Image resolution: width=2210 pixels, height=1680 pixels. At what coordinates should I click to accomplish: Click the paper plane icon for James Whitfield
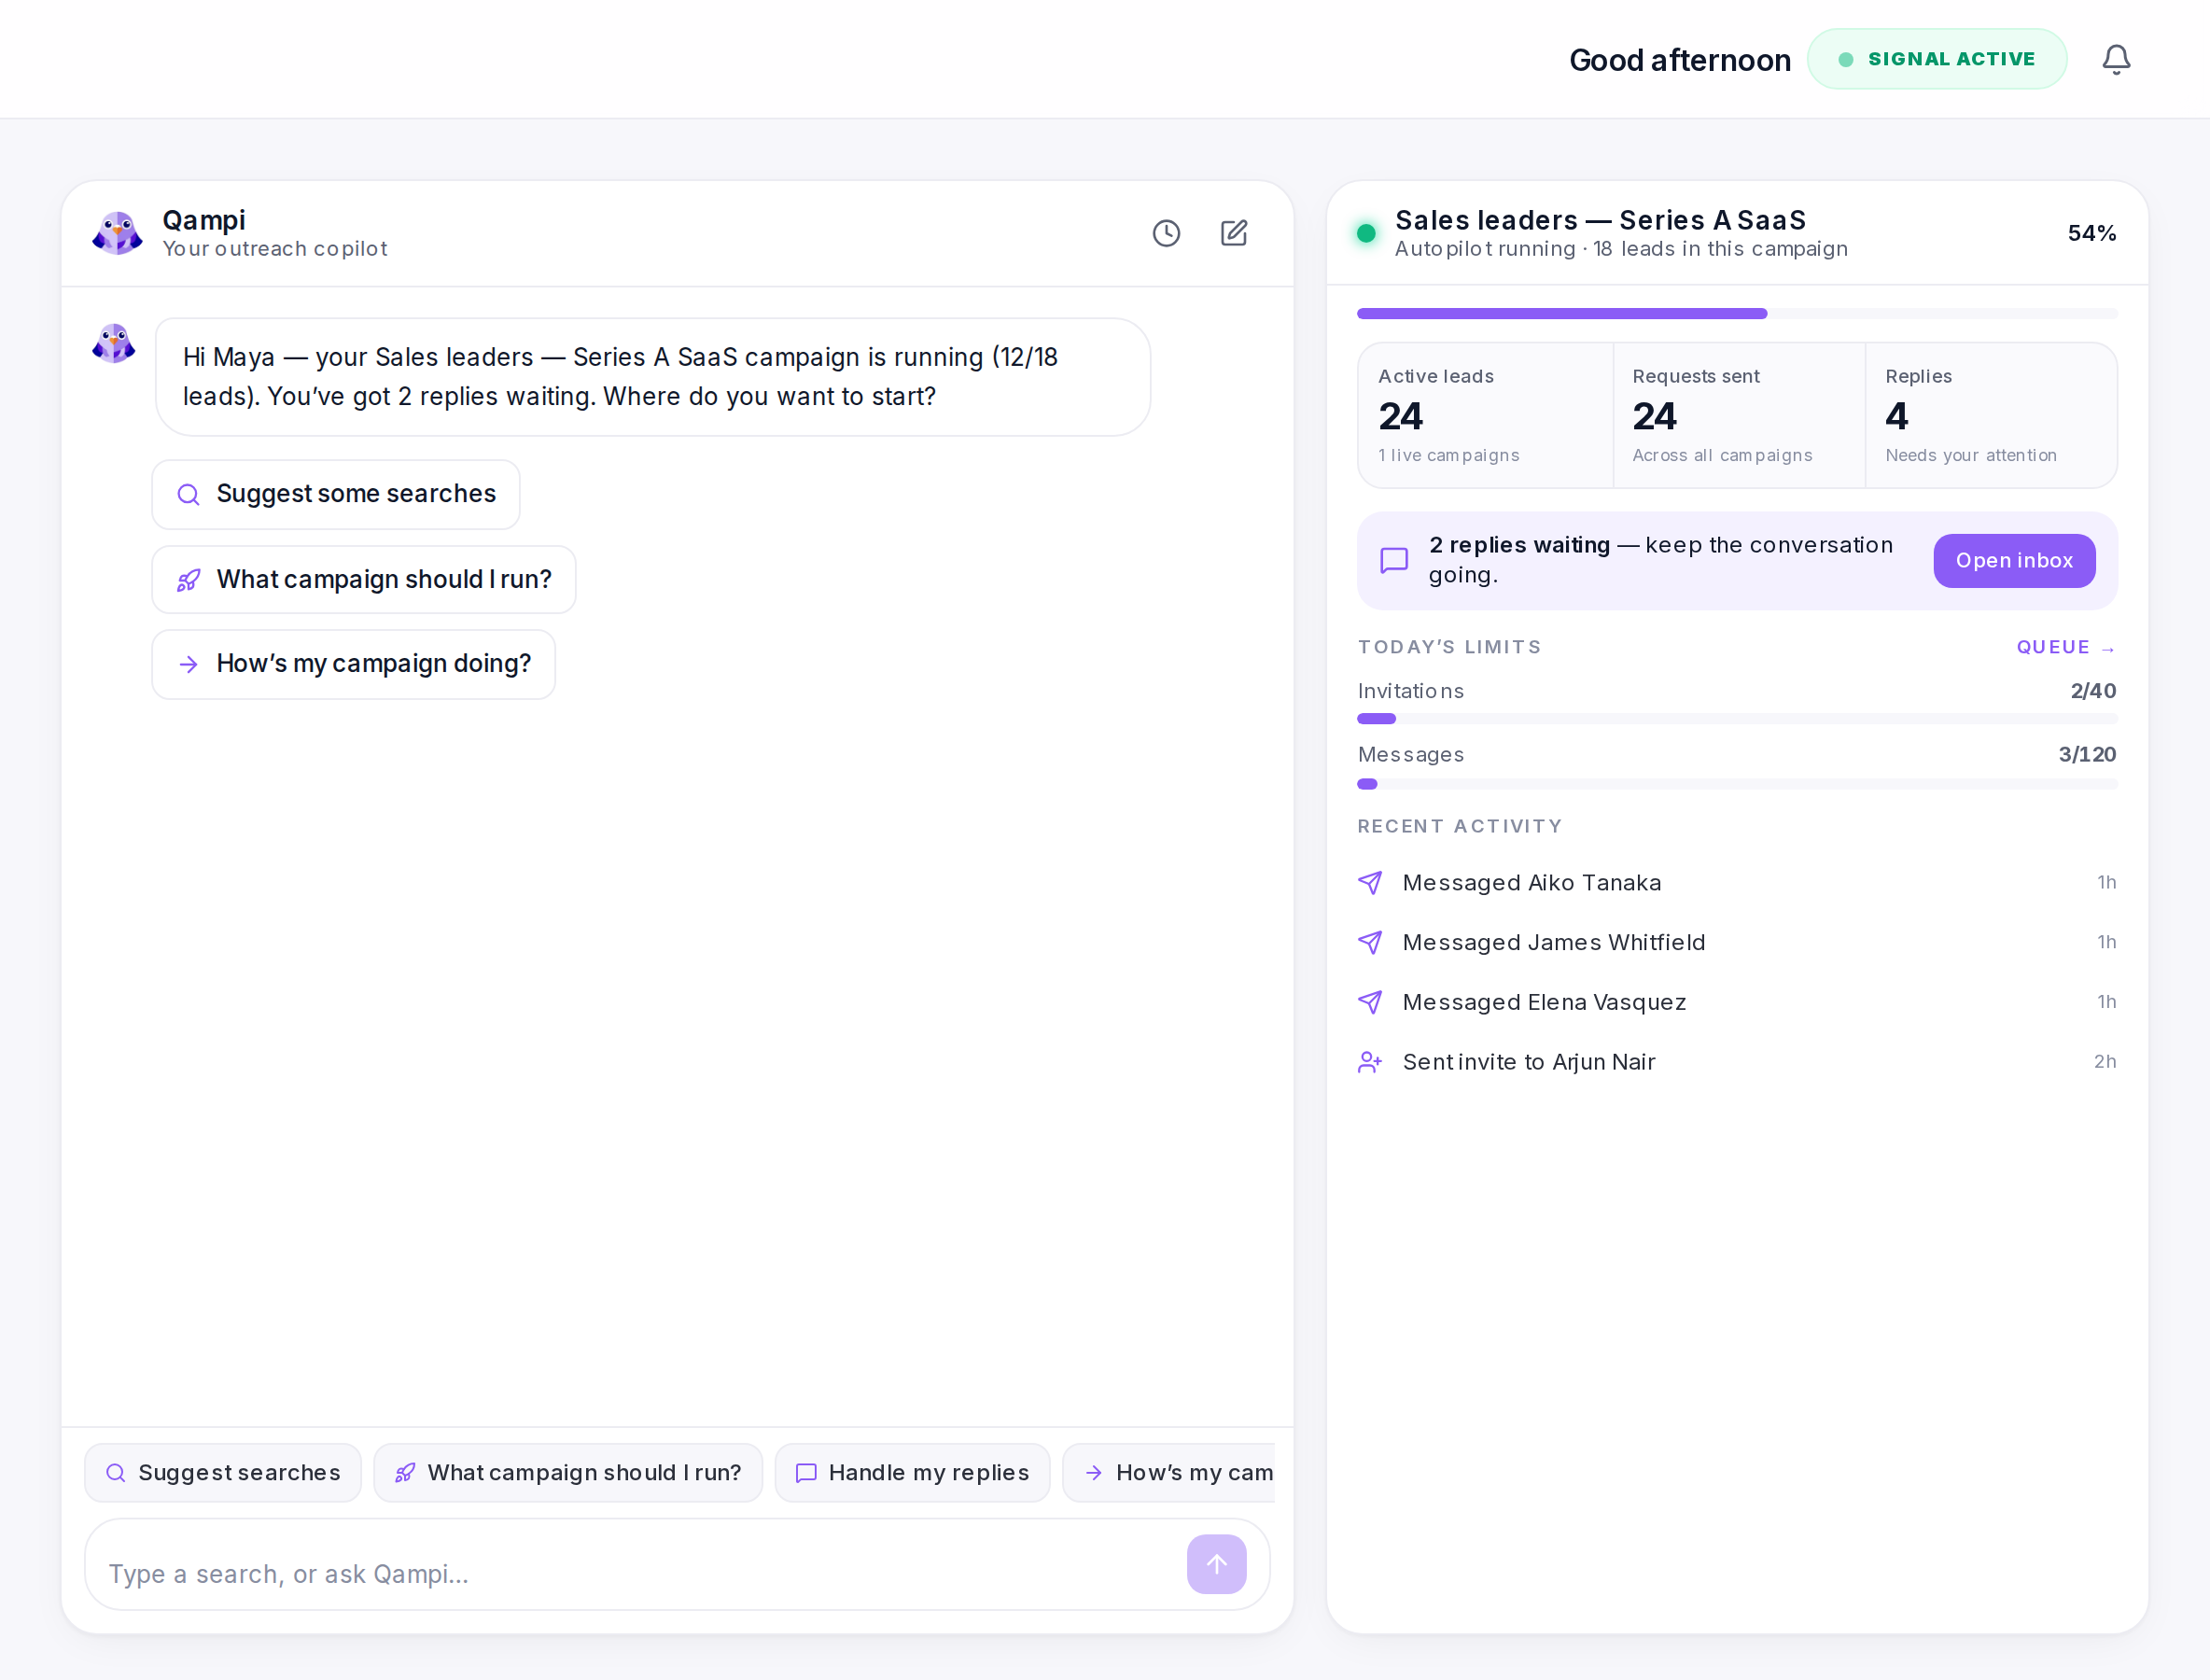1370,942
